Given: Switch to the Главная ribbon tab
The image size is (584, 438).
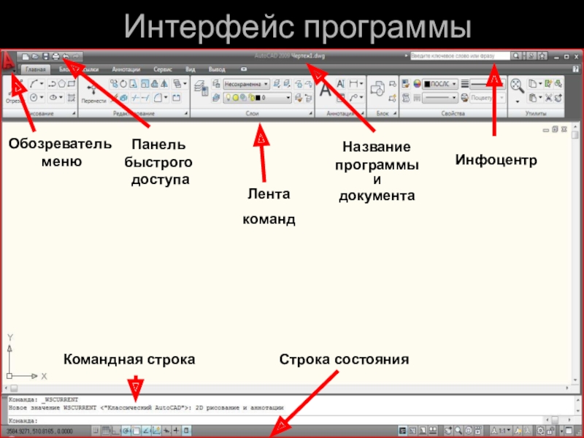Looking at the screenshot, I should [35, 69].
